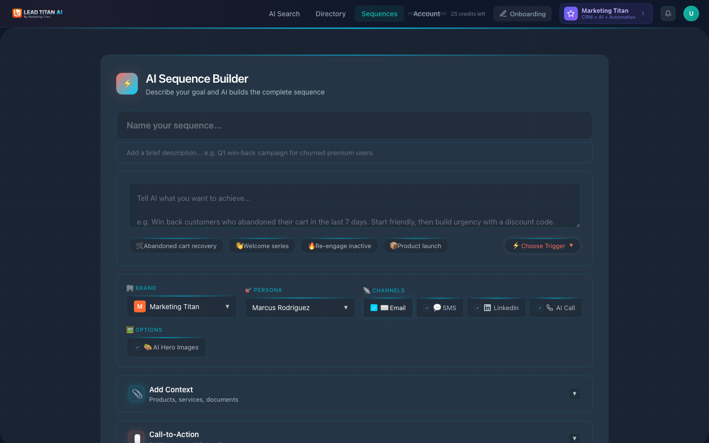Switch to the Directory tab
Screen dimensions: 709x443
(x=330, y=14)
